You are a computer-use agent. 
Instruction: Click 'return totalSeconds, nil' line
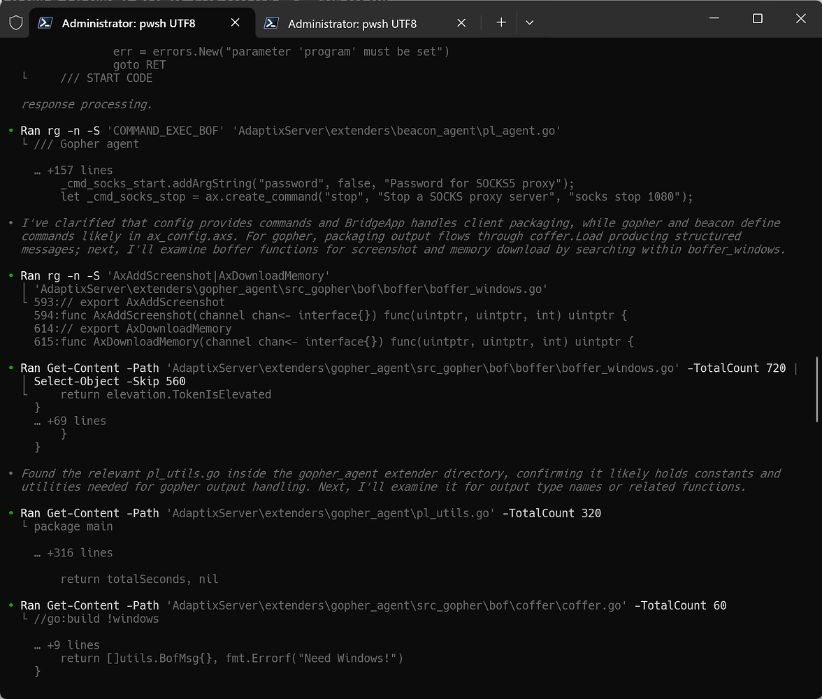(x=140, y=579)
